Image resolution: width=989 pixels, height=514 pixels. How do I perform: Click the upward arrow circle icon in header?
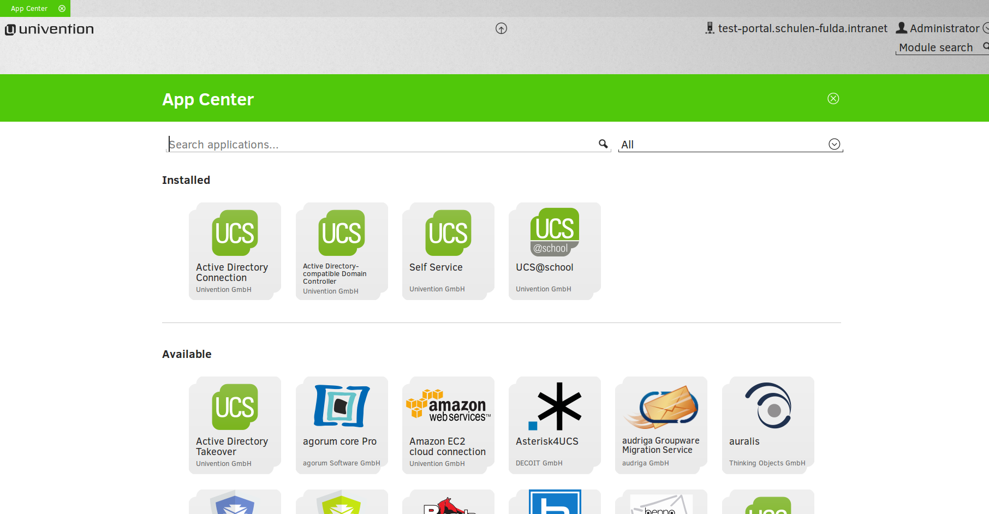pos(501,28)
